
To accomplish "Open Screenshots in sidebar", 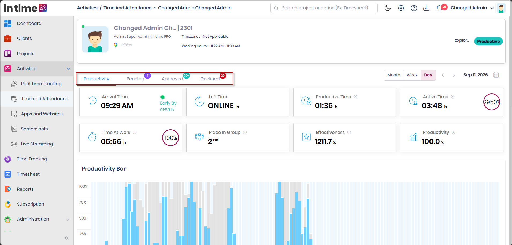I will click(35, 129).
